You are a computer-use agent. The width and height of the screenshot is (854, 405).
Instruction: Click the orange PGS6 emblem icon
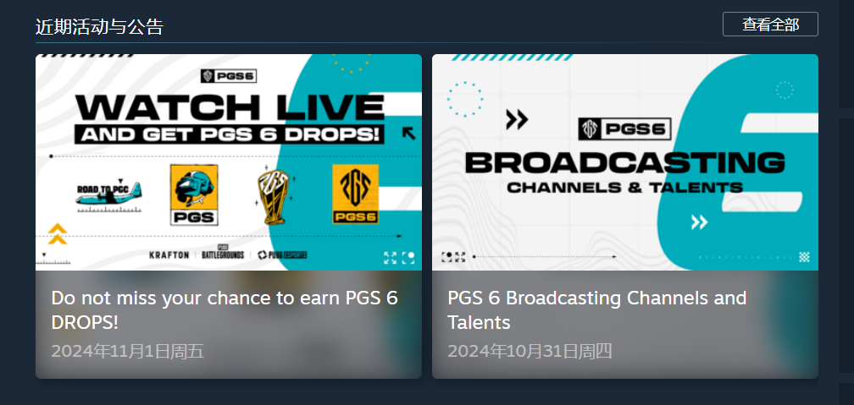click(x=356, y=194)
